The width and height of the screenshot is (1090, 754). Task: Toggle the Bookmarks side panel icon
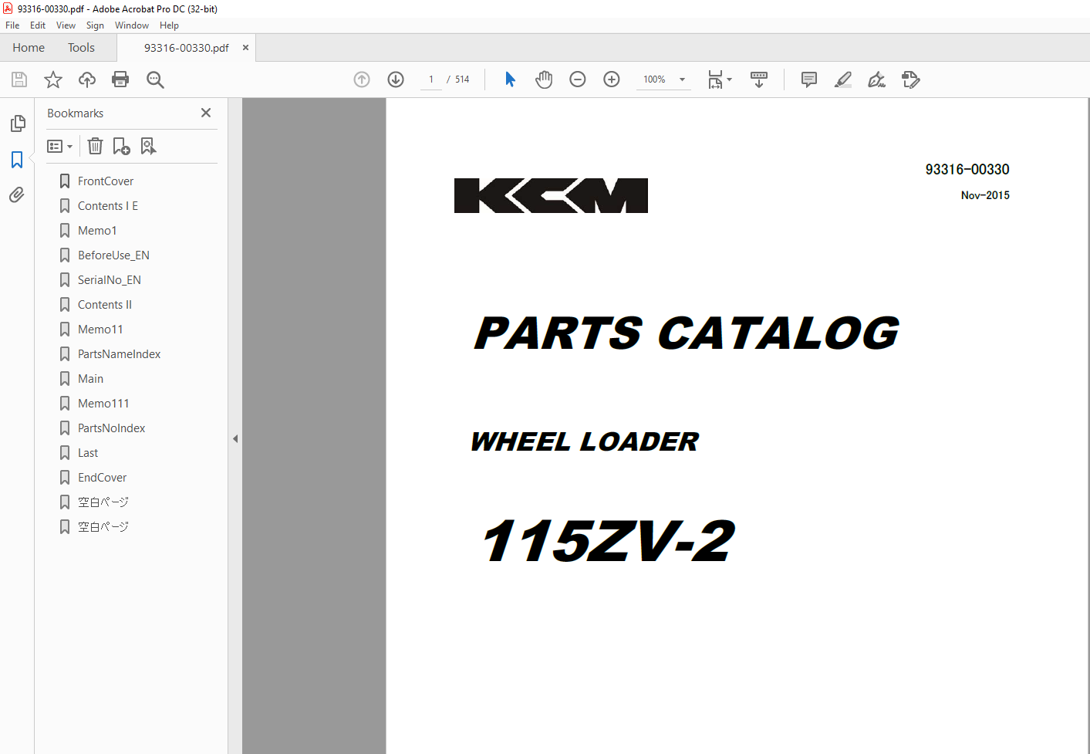17,160
